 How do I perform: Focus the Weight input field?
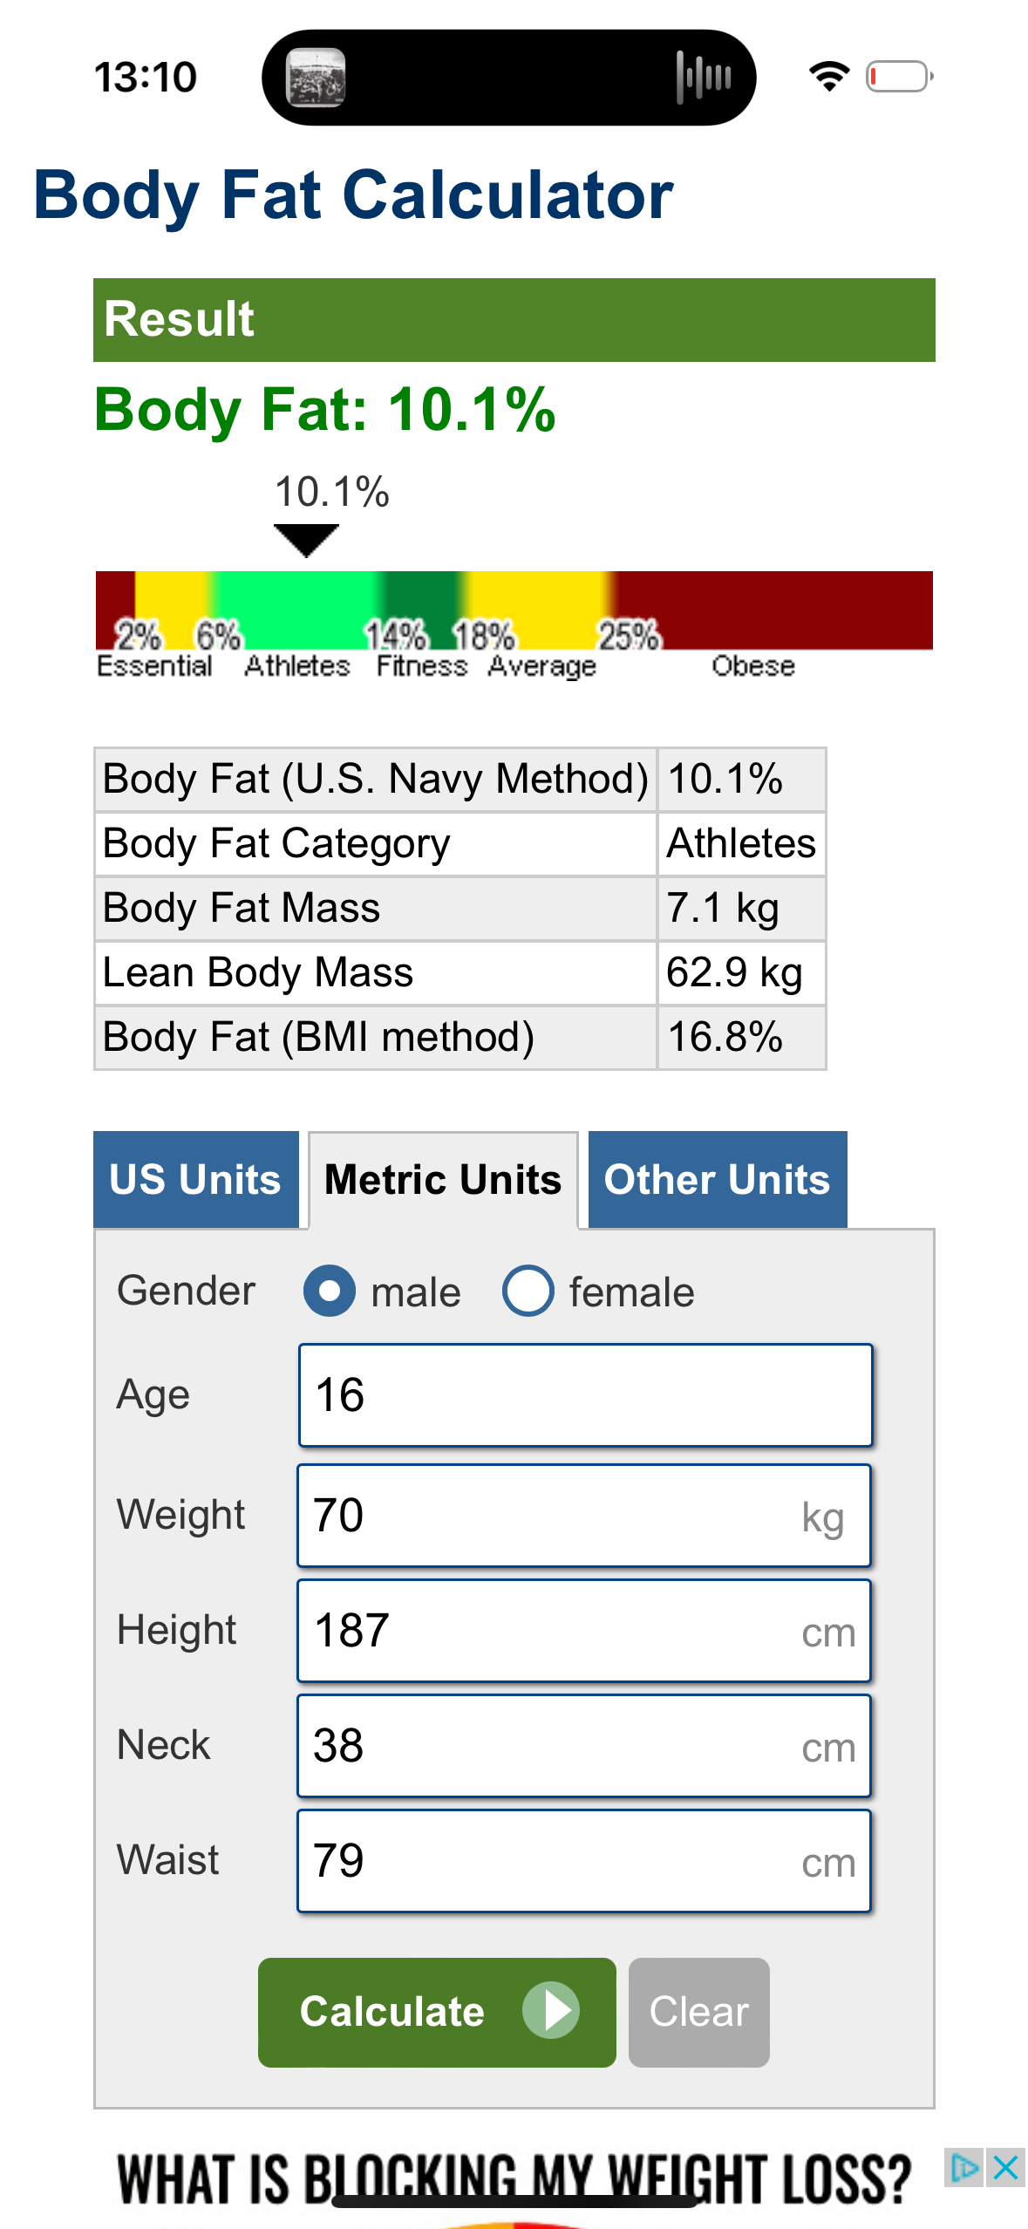pyautogui.click(x=584, y=1516)
